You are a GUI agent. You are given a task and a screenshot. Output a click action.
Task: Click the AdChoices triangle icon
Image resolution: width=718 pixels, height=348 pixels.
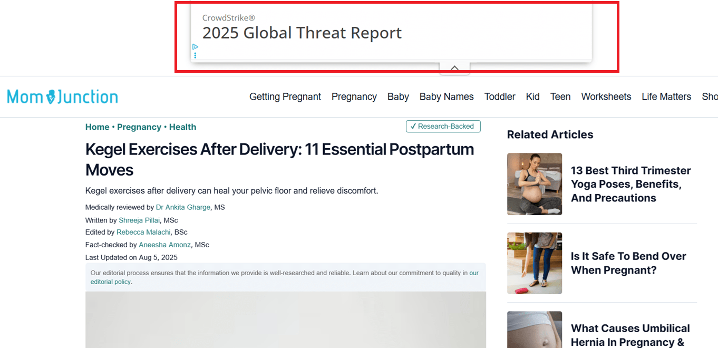coord(195,47)
